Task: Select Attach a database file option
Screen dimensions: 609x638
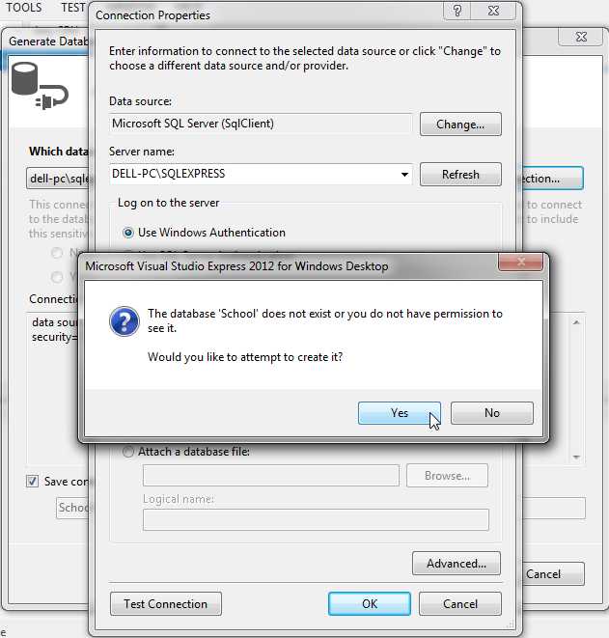Action: coord(128,452)
